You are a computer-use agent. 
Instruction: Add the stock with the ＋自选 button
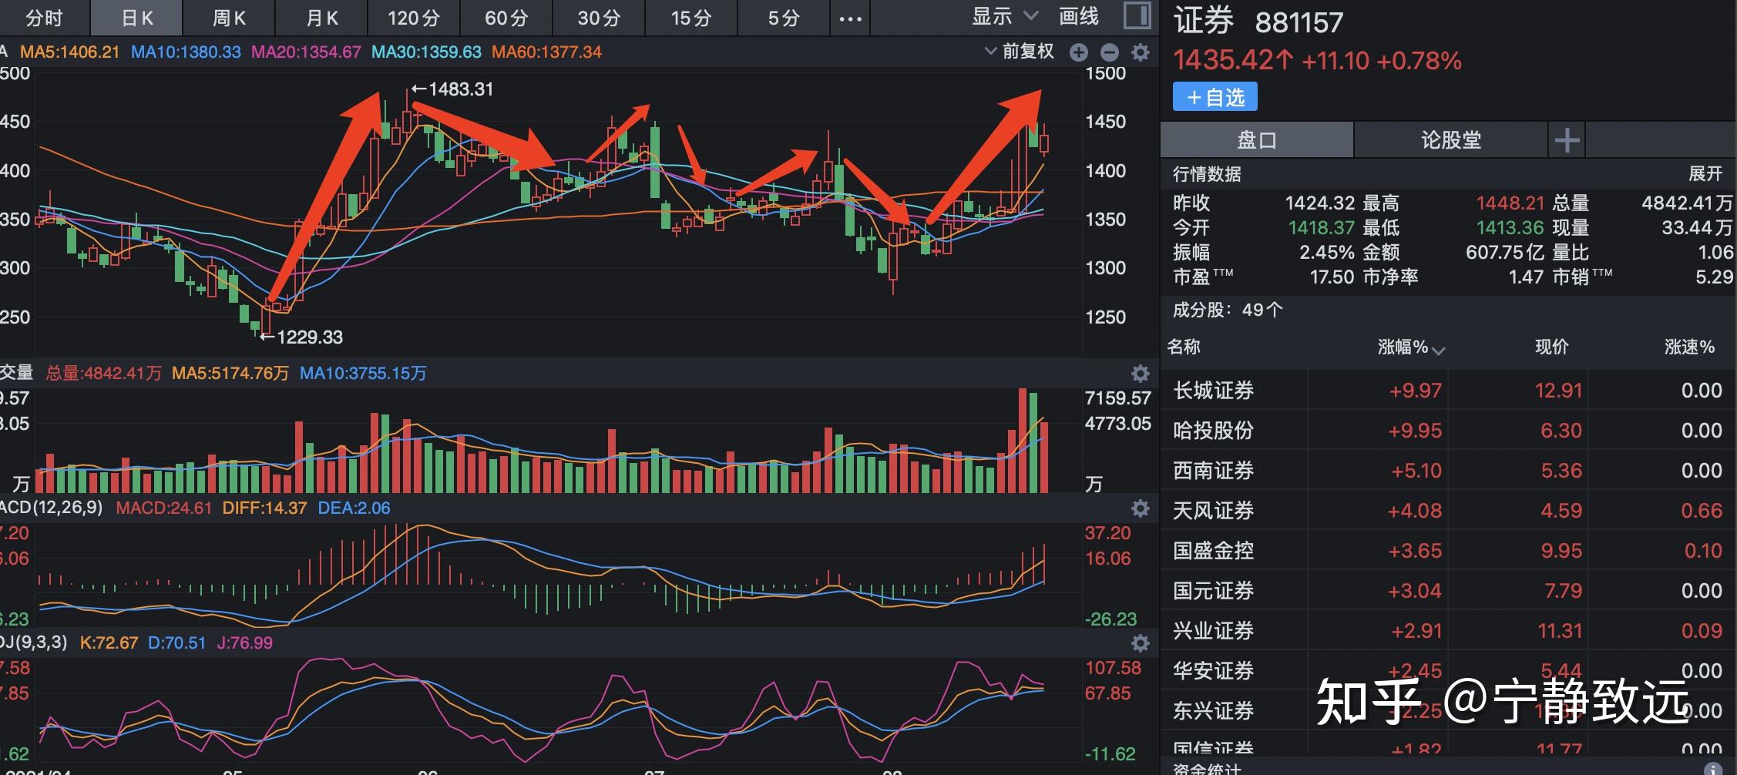tap(1215, 97)
